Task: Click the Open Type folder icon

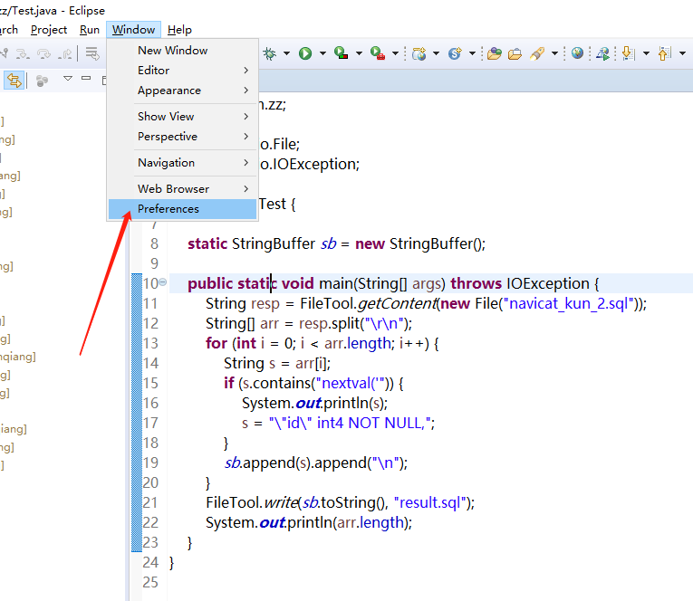Action: (x=494, y=54)
